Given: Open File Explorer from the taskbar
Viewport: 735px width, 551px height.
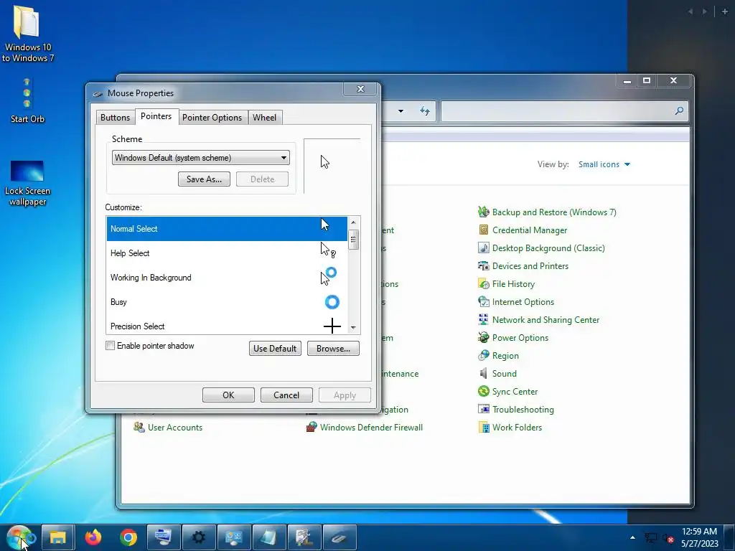Looking at the screenshot, I should [x=57, y=537].
